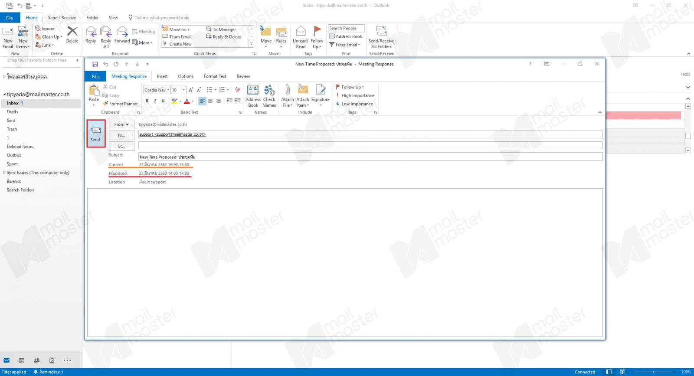The height and width of the screenshot is (376, 694).
Task: Toggle Underline formatting
Action: pos(163,101)
